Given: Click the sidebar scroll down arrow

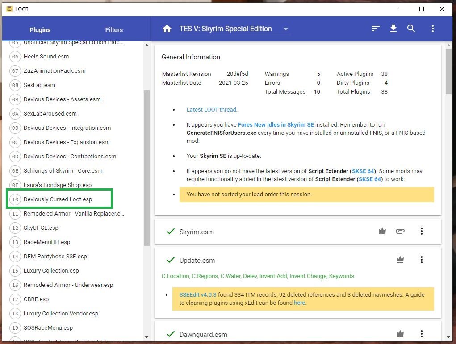Looking at the screenshot, I should tap(146, 337).
